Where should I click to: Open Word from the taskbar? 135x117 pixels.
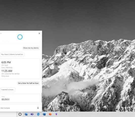point(44,114)
